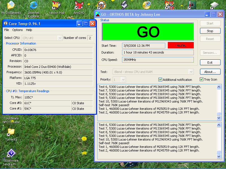The width and height of the screenshot is (226, 169).
Task: Open Core Temp Help menu
Action: pyautogui.click(x=29, y=30)
